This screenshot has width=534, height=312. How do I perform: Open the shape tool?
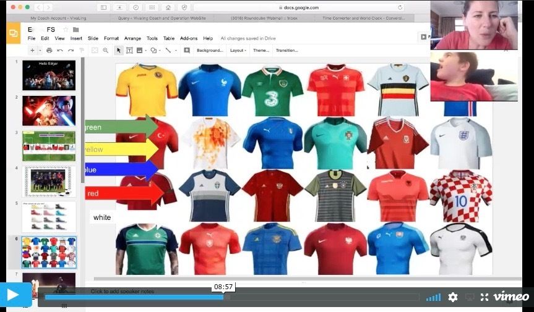point(153,50)
